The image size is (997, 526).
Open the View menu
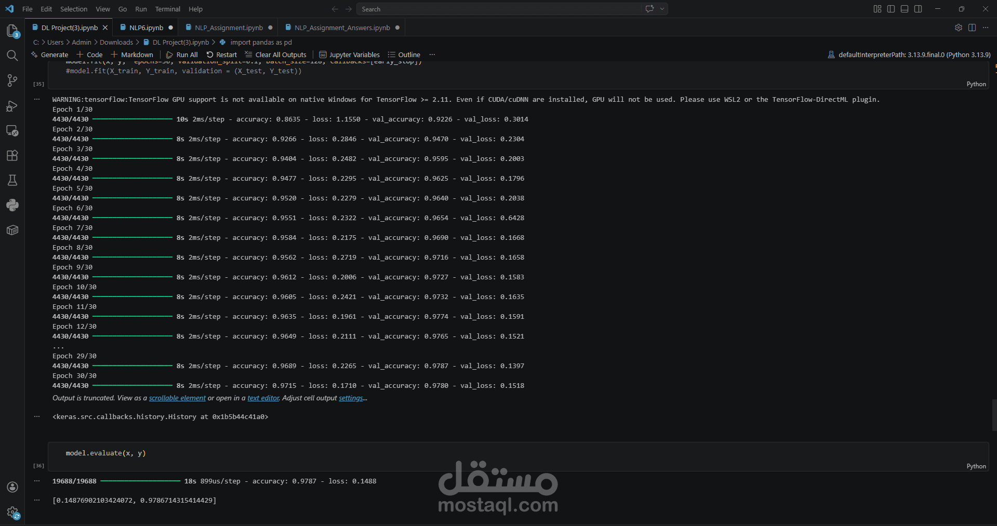103,9
